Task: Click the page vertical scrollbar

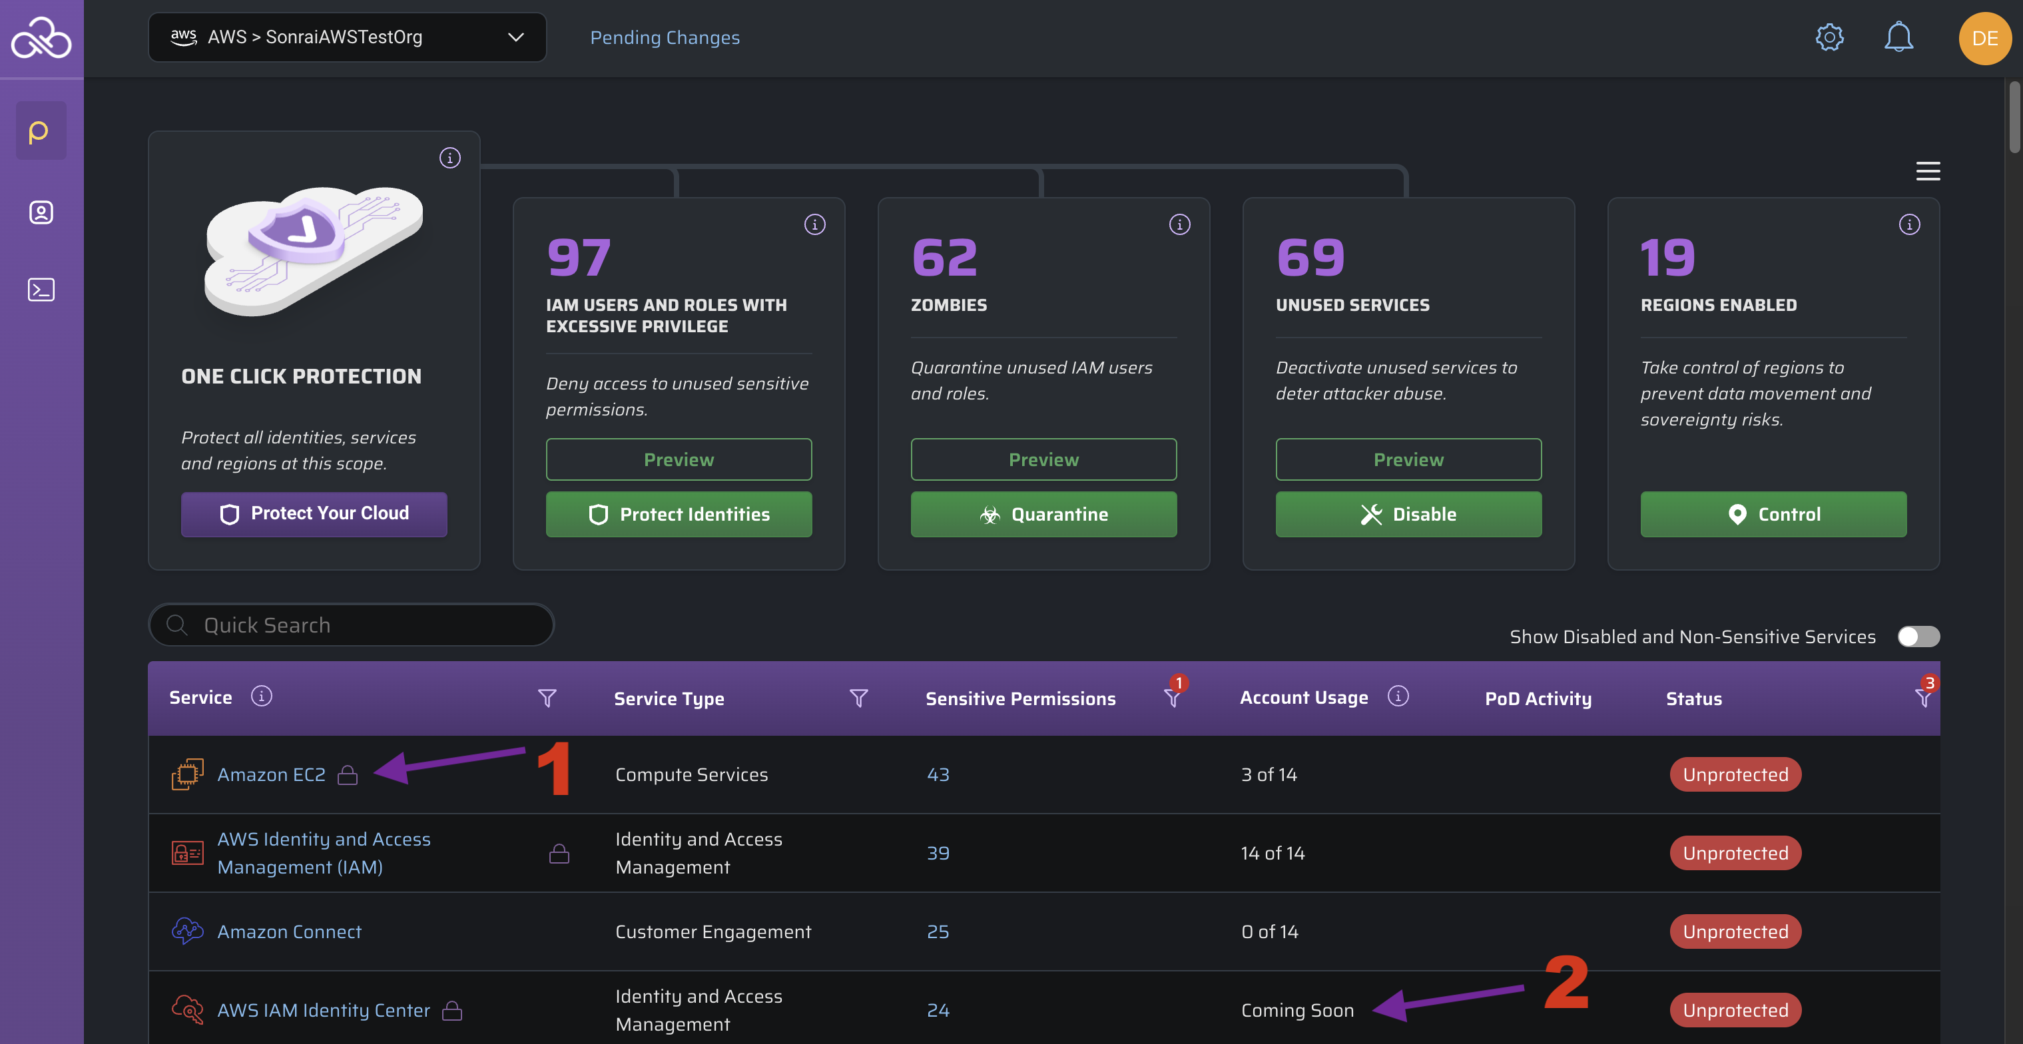Action: coord(2014,118)
